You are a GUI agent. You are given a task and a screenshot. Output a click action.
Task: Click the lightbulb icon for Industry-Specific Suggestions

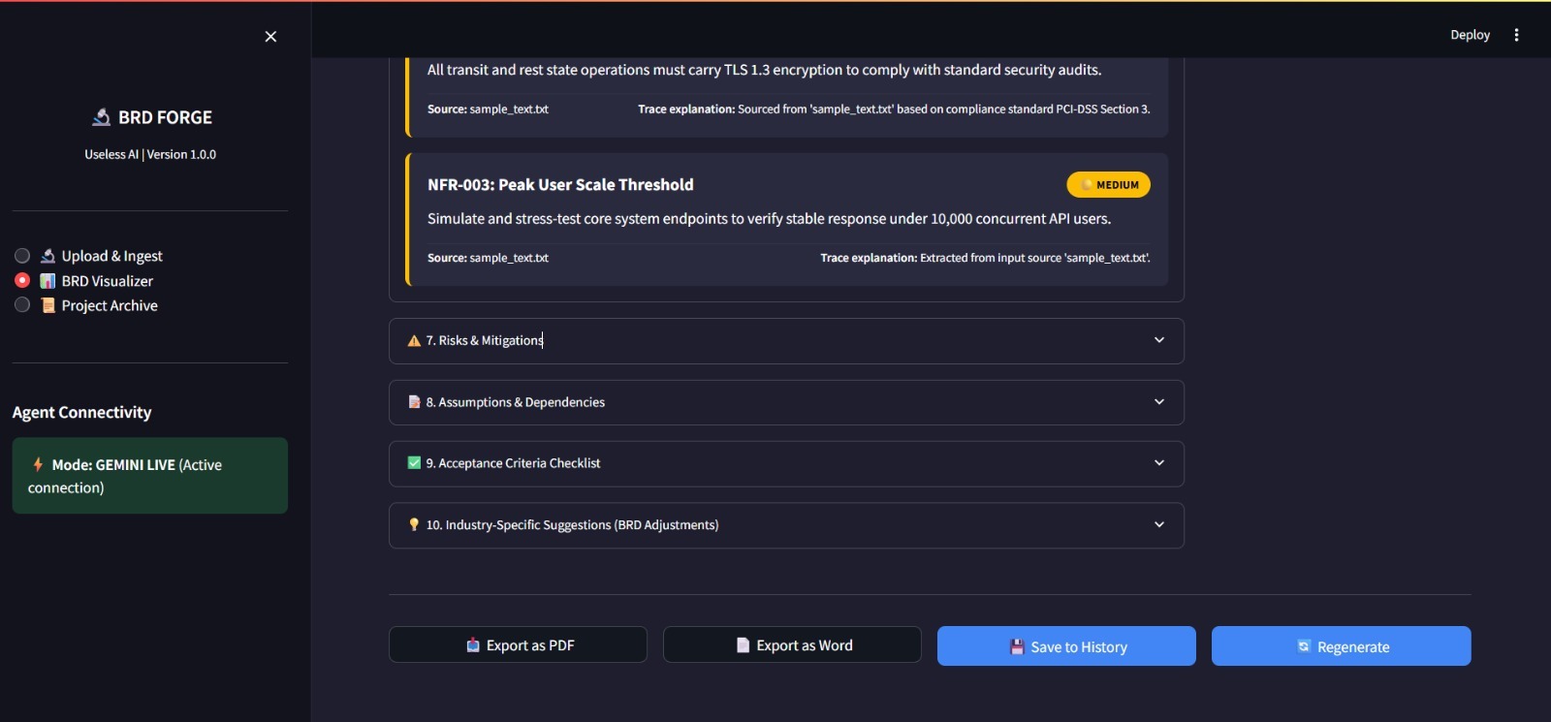click(x=414, y=524)
